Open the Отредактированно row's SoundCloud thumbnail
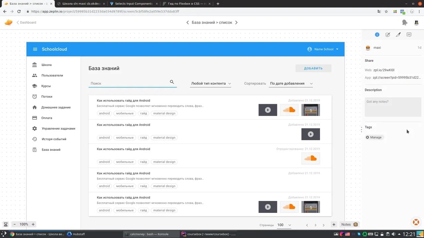The width and height of the screenshot is (424, 238). [311, 158]
